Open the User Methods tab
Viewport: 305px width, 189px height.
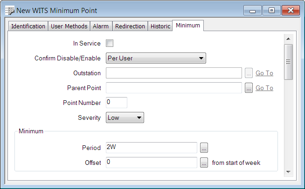tap(69, 26)
